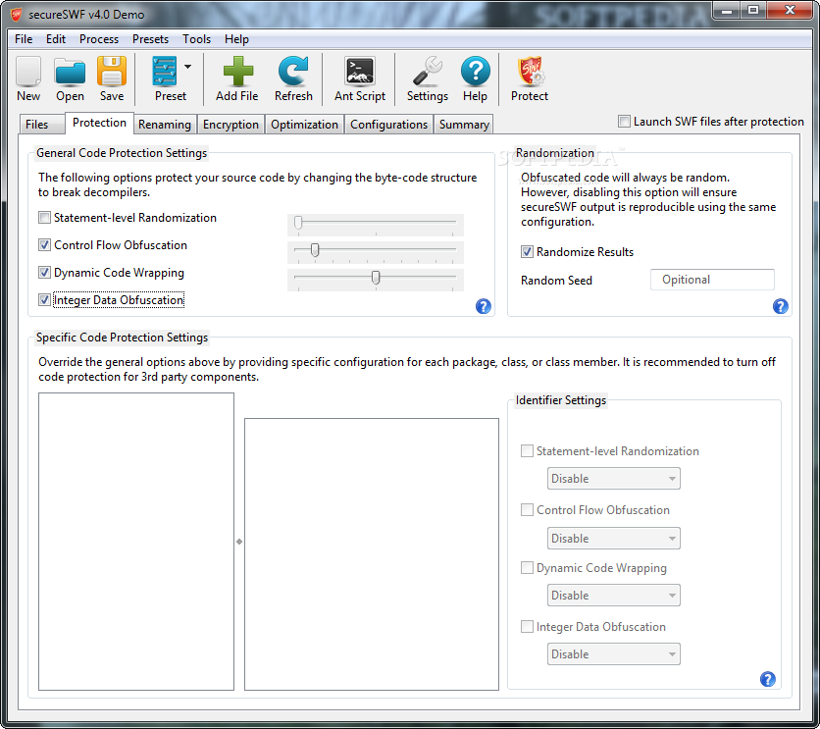Expand the Preset dropdown arrow
Viewport: 820px width, 729px height.
(187, 67)
